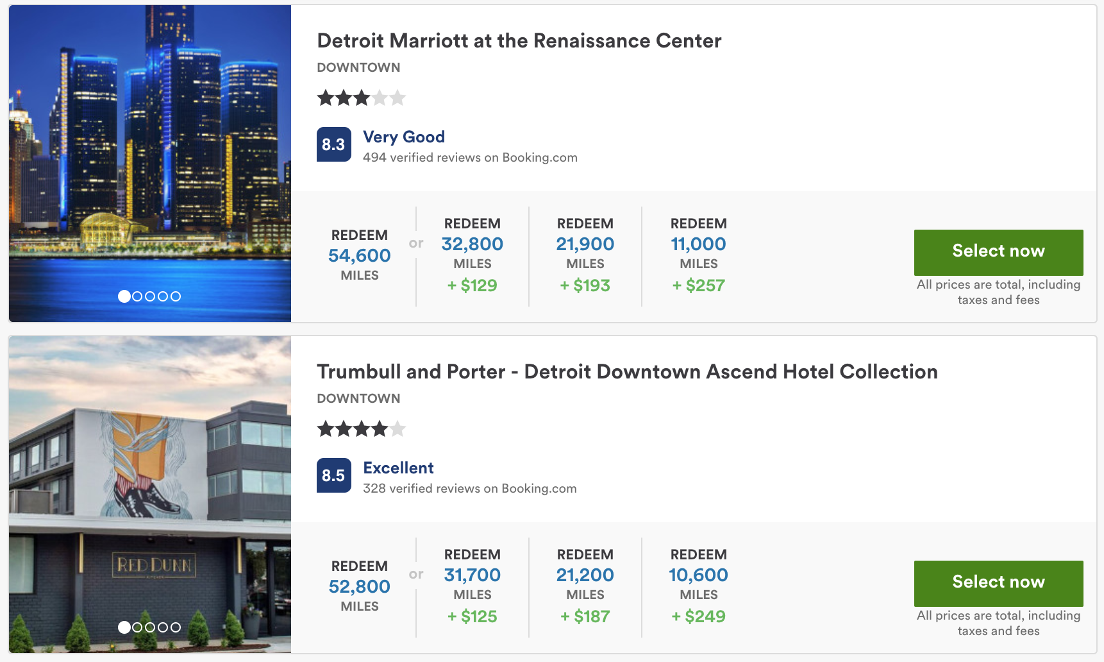Click the 8.5 rating badge
Image resolution: width=1104 pixels, height=662 pixels.
coord(334,475)
